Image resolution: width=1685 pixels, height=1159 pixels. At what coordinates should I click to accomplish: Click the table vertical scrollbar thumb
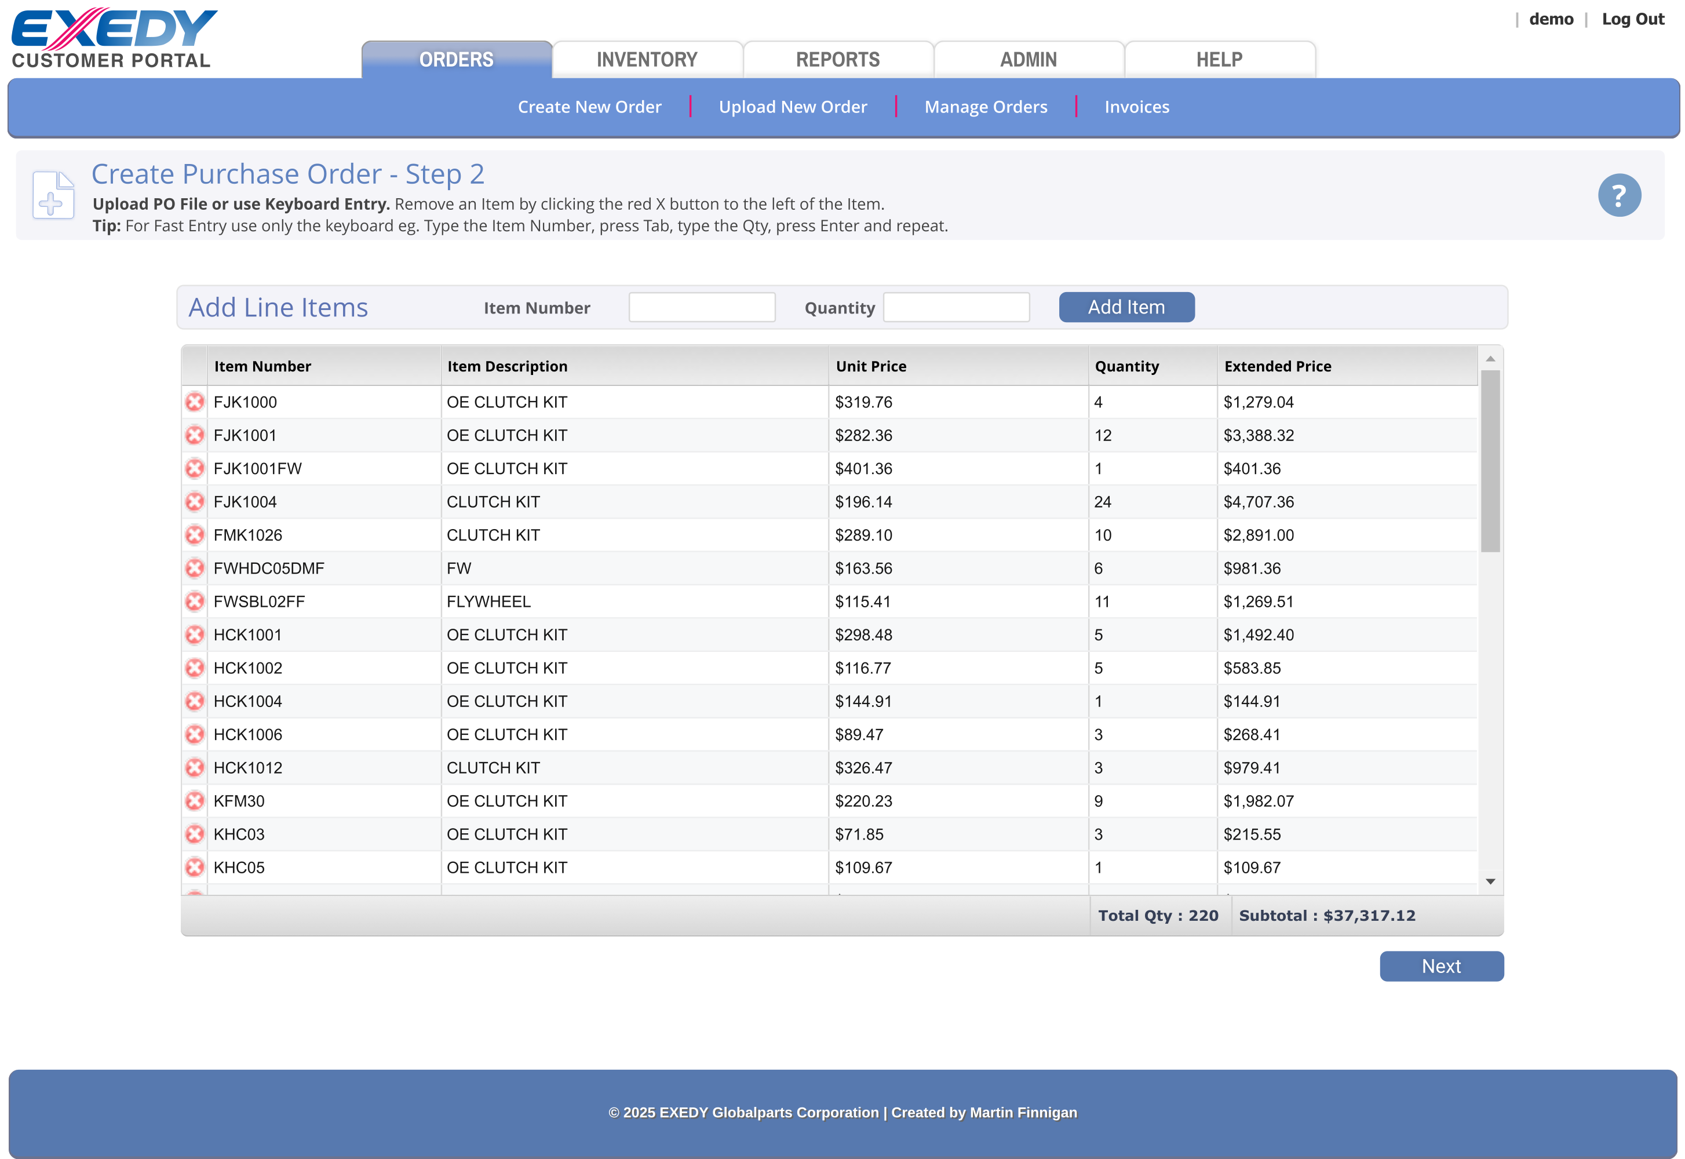1490,461
